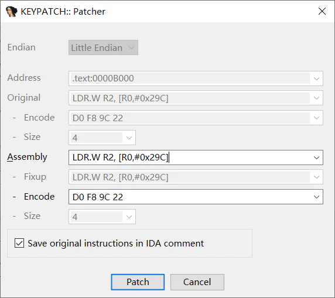Open the original Size dropdown arrow
The image size is (335, 298).
click(129, 138)
